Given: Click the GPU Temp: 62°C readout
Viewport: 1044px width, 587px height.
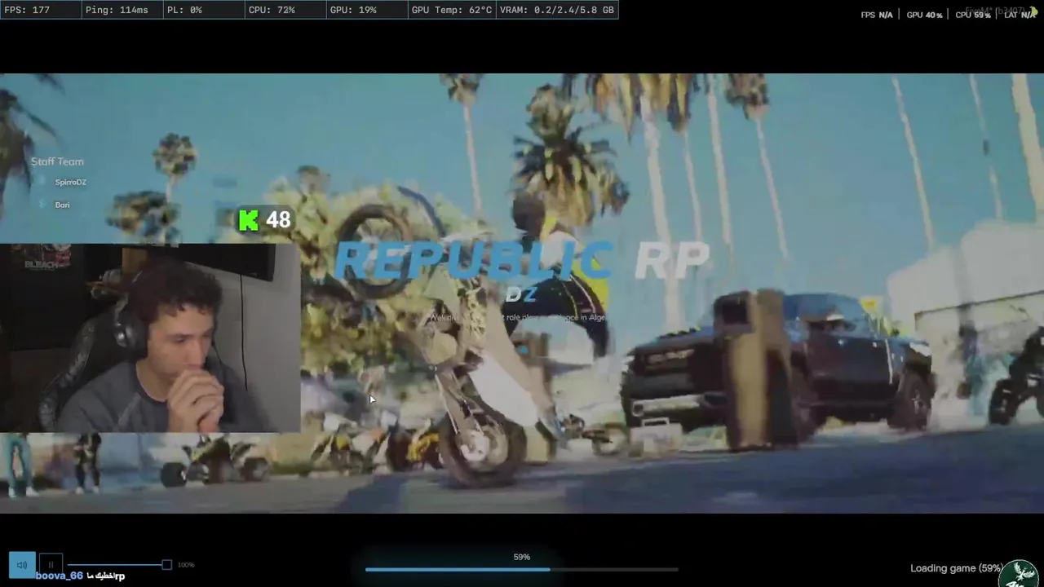Looking at the screenshot, I should (x=451, y=10).
